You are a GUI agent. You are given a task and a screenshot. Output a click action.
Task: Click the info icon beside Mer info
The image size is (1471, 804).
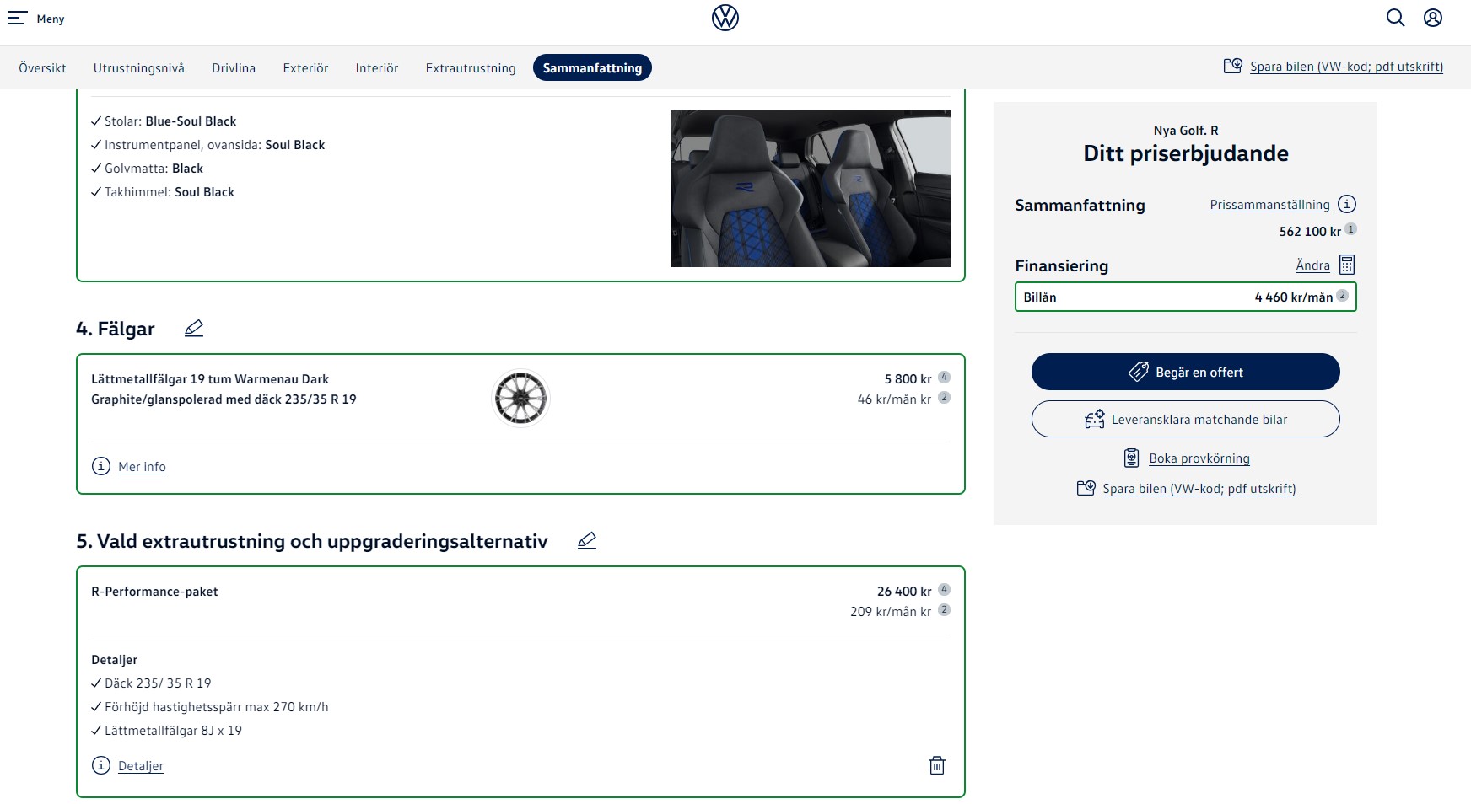coord(101,466)
